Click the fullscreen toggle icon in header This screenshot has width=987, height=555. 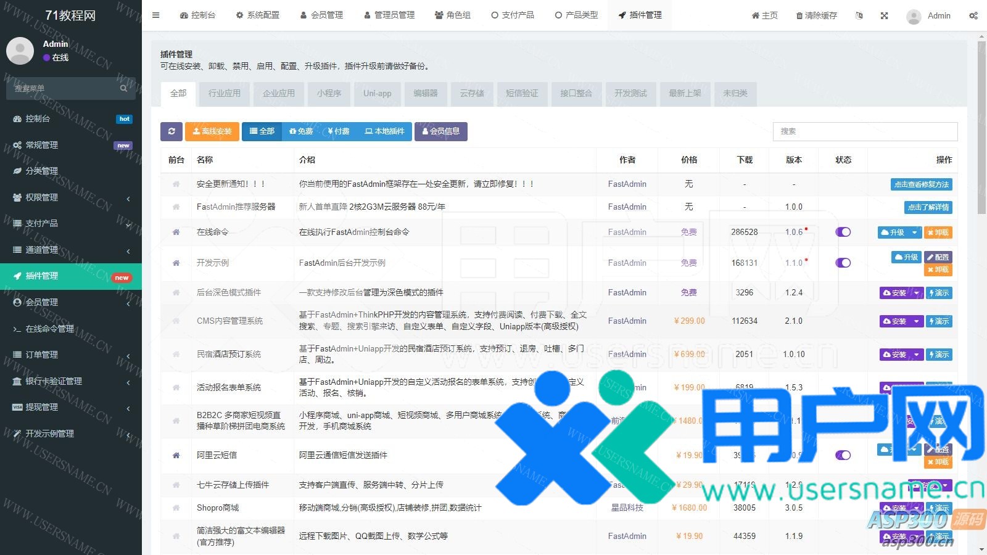[x=884, y=15]
